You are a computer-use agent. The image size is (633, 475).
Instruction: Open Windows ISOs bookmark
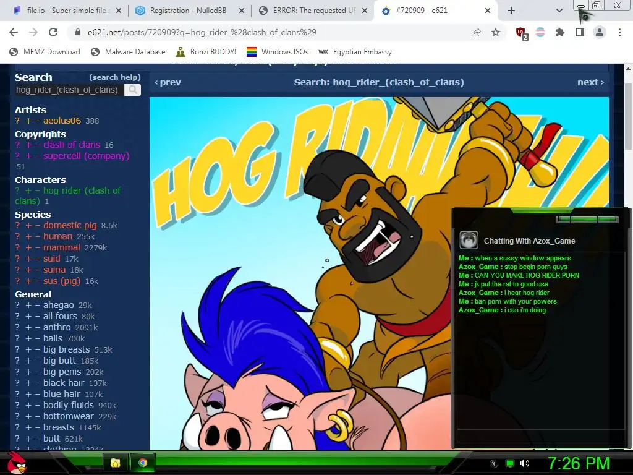pos(278,52)
